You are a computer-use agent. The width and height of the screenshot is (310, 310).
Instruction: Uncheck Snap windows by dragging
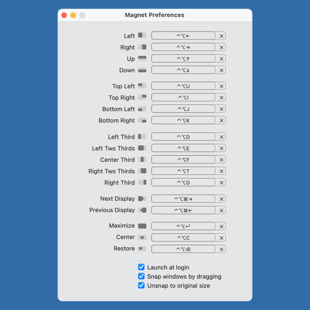(x=141, y=276)
